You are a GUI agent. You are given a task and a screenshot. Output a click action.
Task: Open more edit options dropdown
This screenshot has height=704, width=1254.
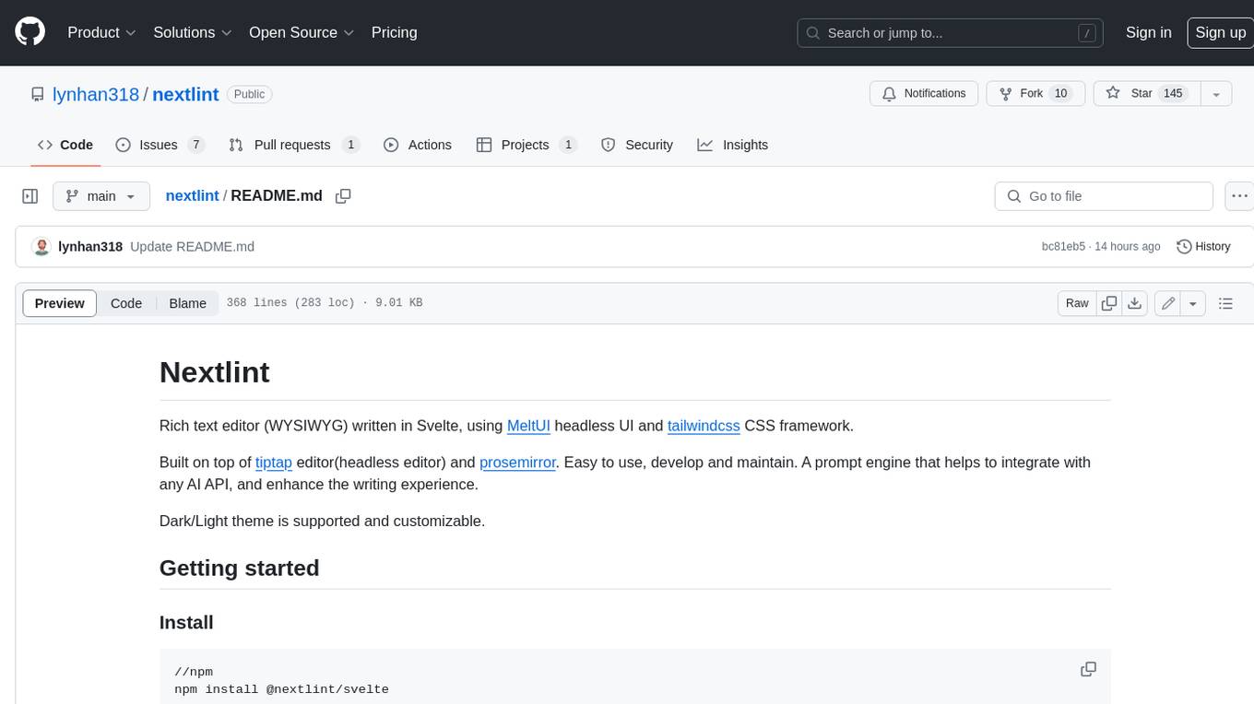[1193, 303]
